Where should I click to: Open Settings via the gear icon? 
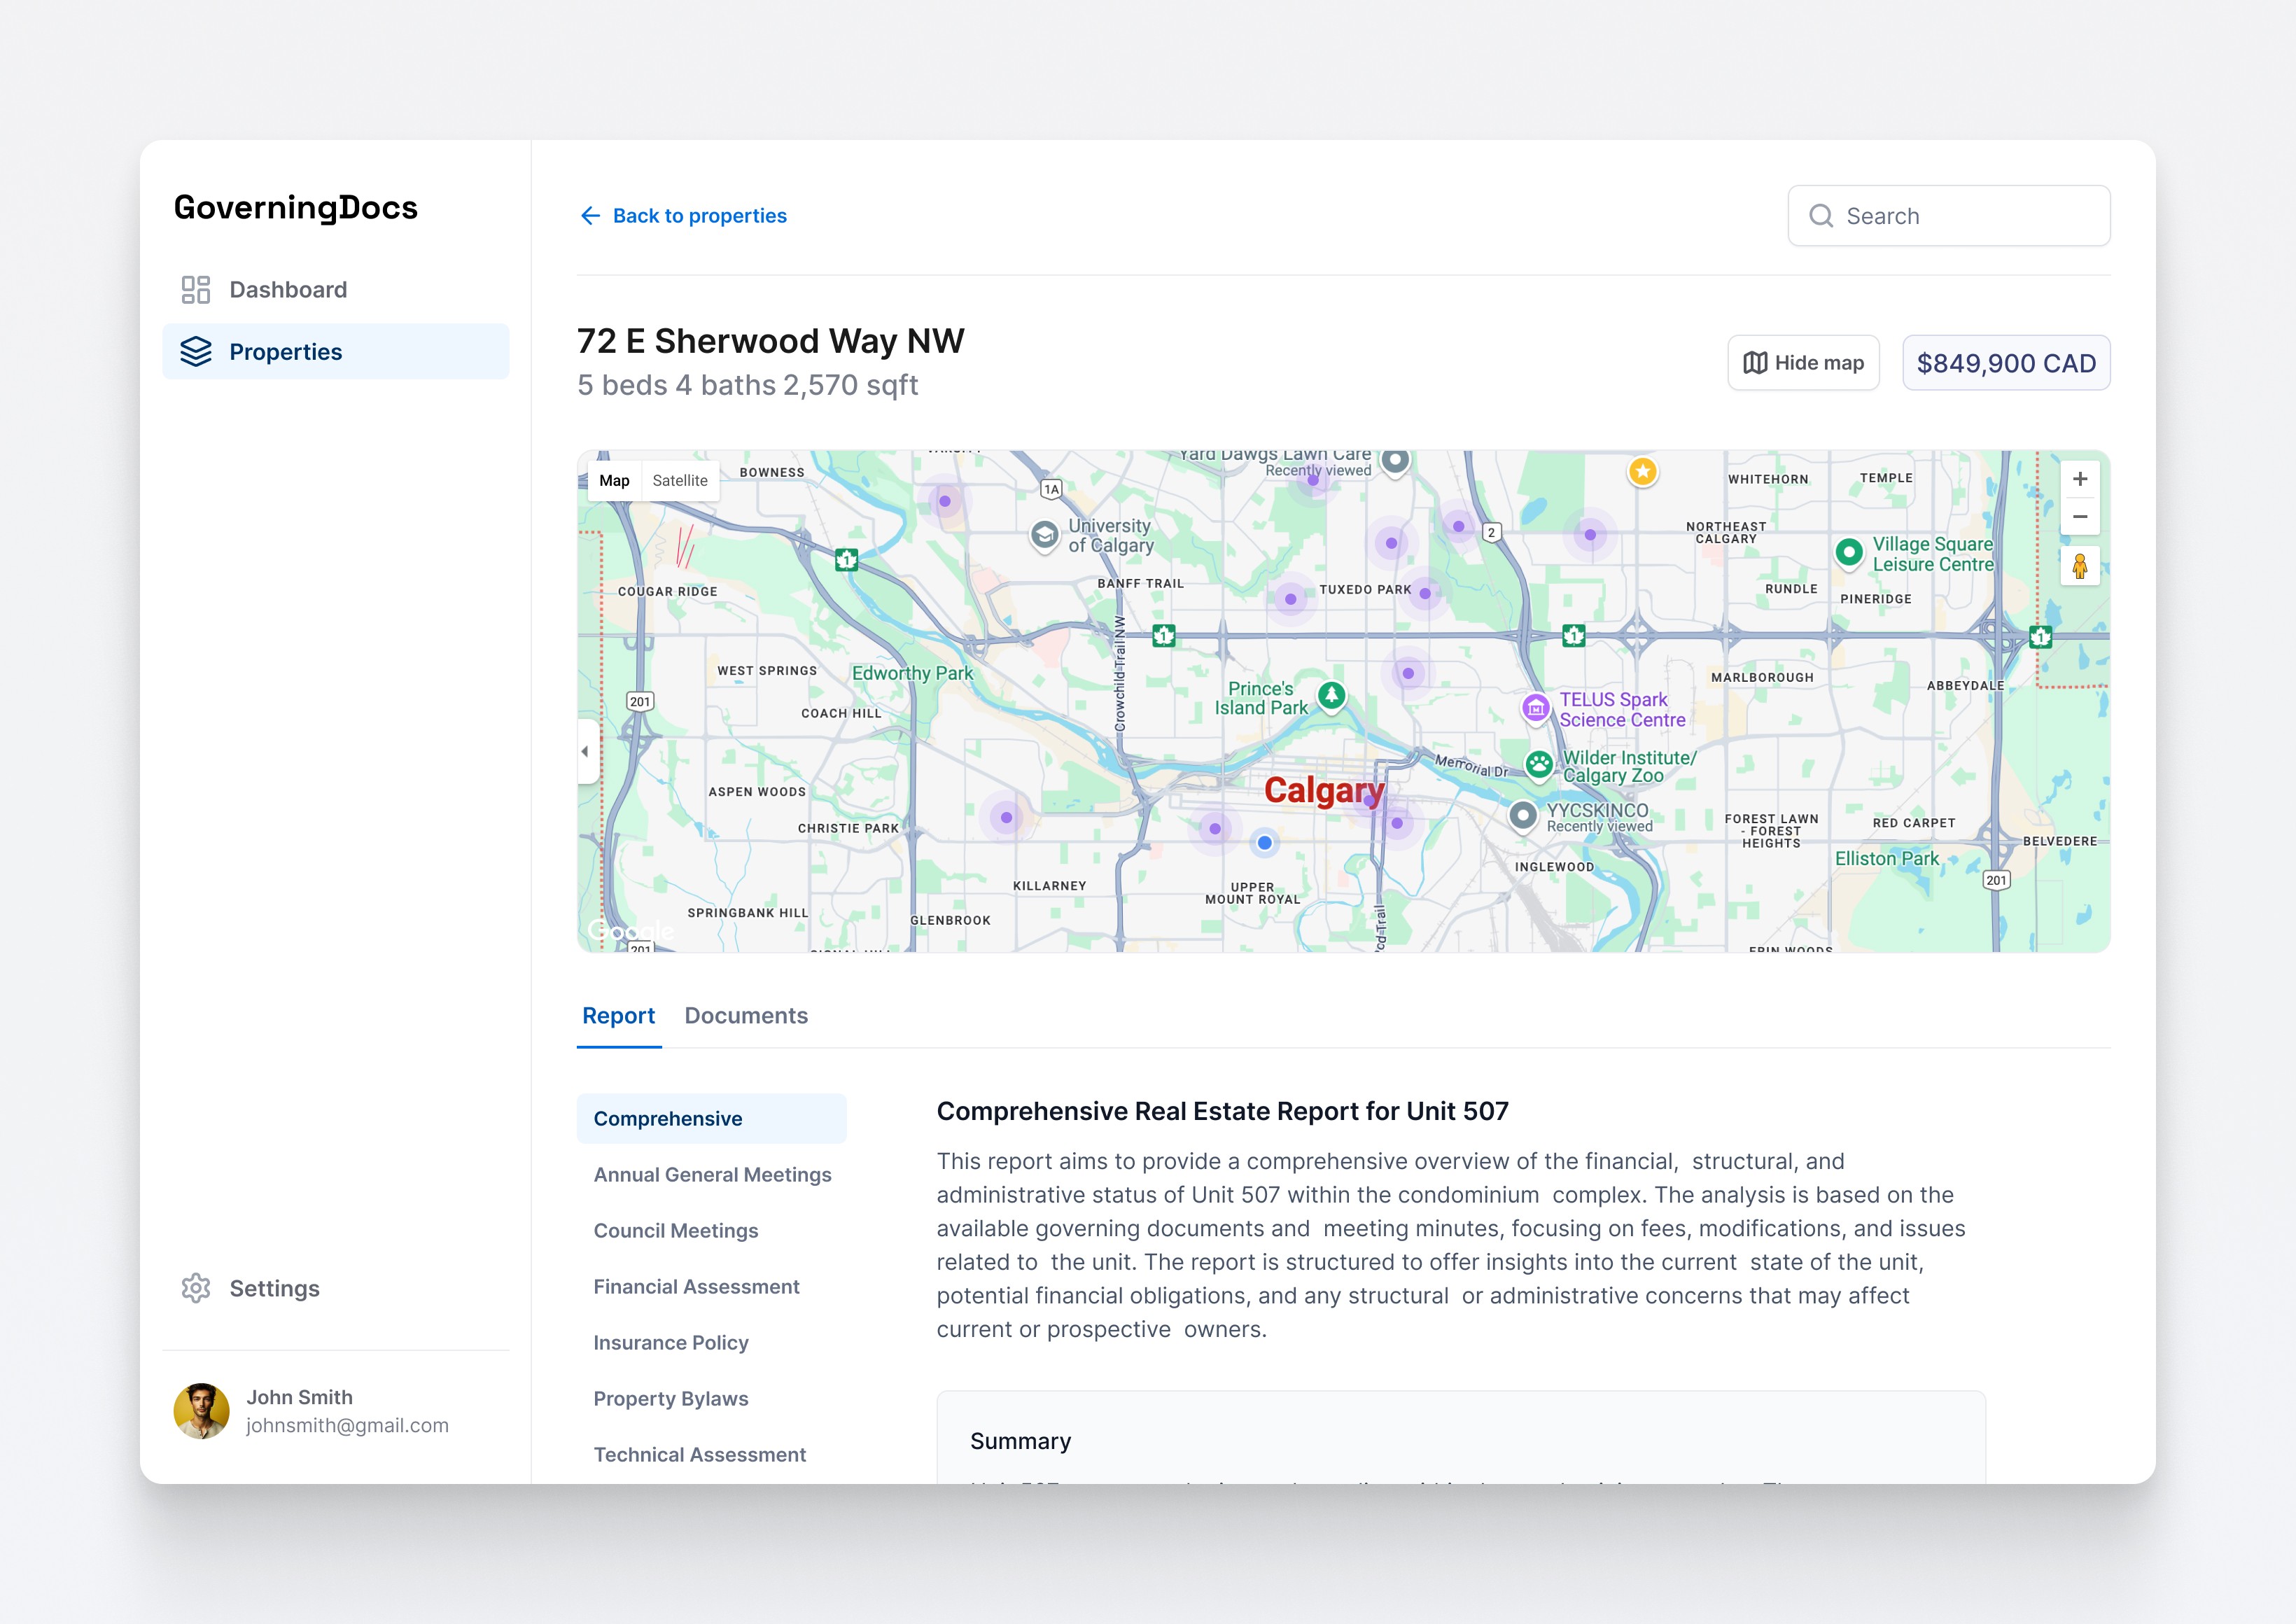(x=196, y=1288)
